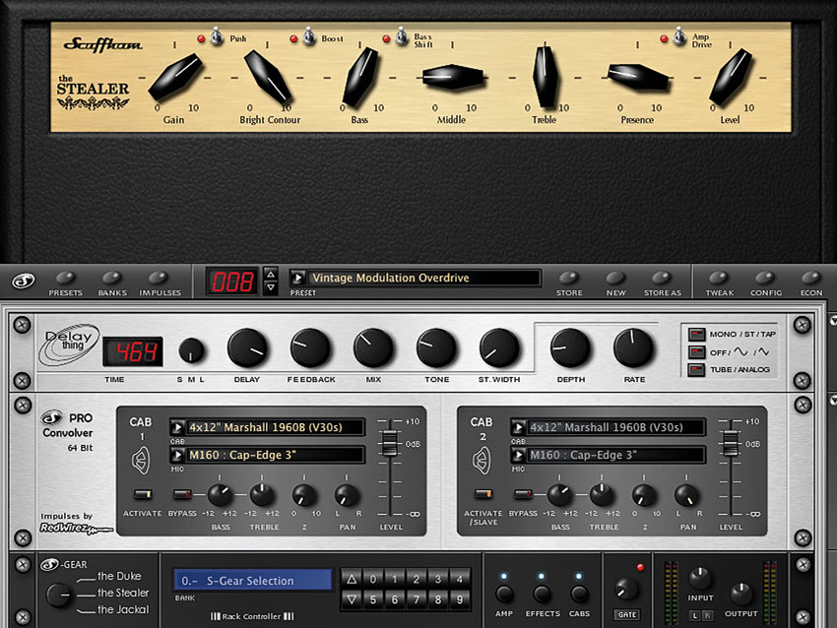Image resolution: width=837 pixels, height=628 pixels.
Task: Click rack controller number 7 button
Action: pos(417,599)
